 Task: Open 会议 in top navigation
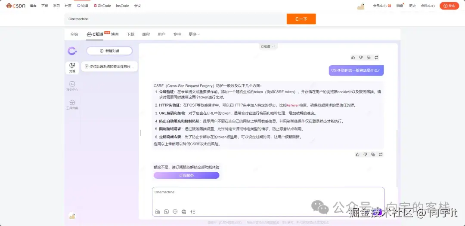point(137,6)
